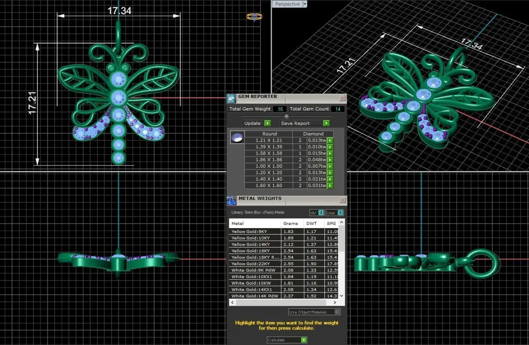Click the Library: Satin Blur label
The height and width of the screenshot is (345, 529).
tap(258, 213)
